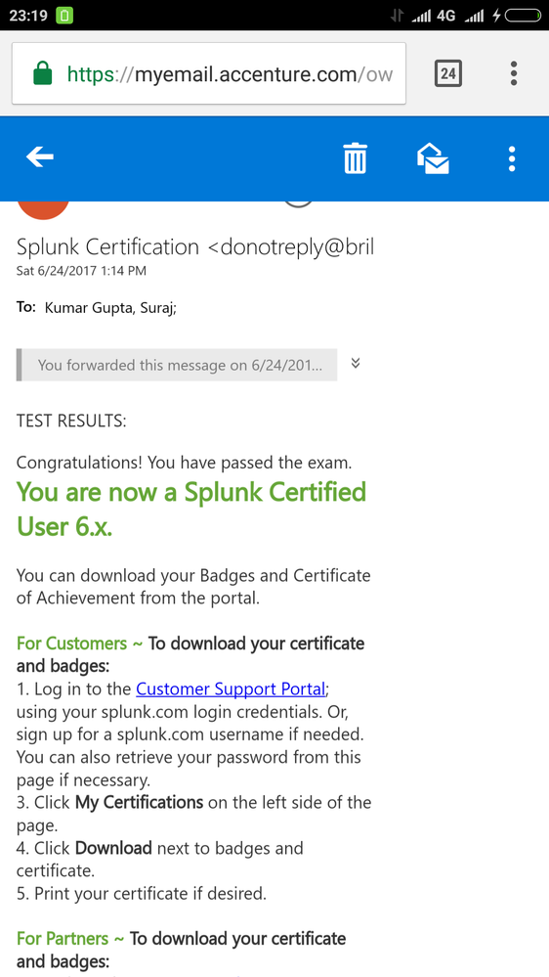Image resolution: width=549 pixels, height=977 pixels.
Task: Tap the clock showing 23:19
Action: [x=28, y=16]
